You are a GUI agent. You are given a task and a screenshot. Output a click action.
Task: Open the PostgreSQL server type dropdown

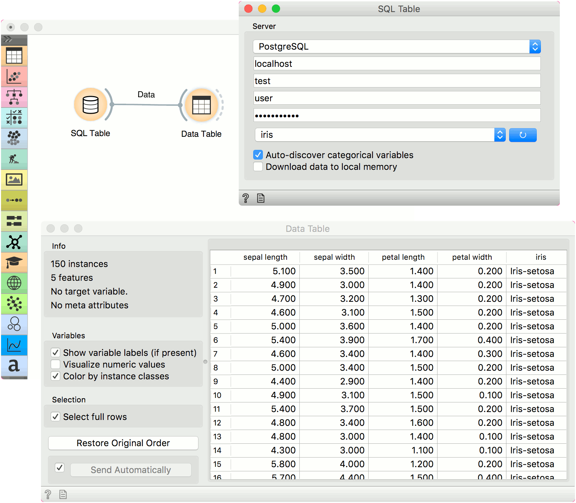pos(397,47)
